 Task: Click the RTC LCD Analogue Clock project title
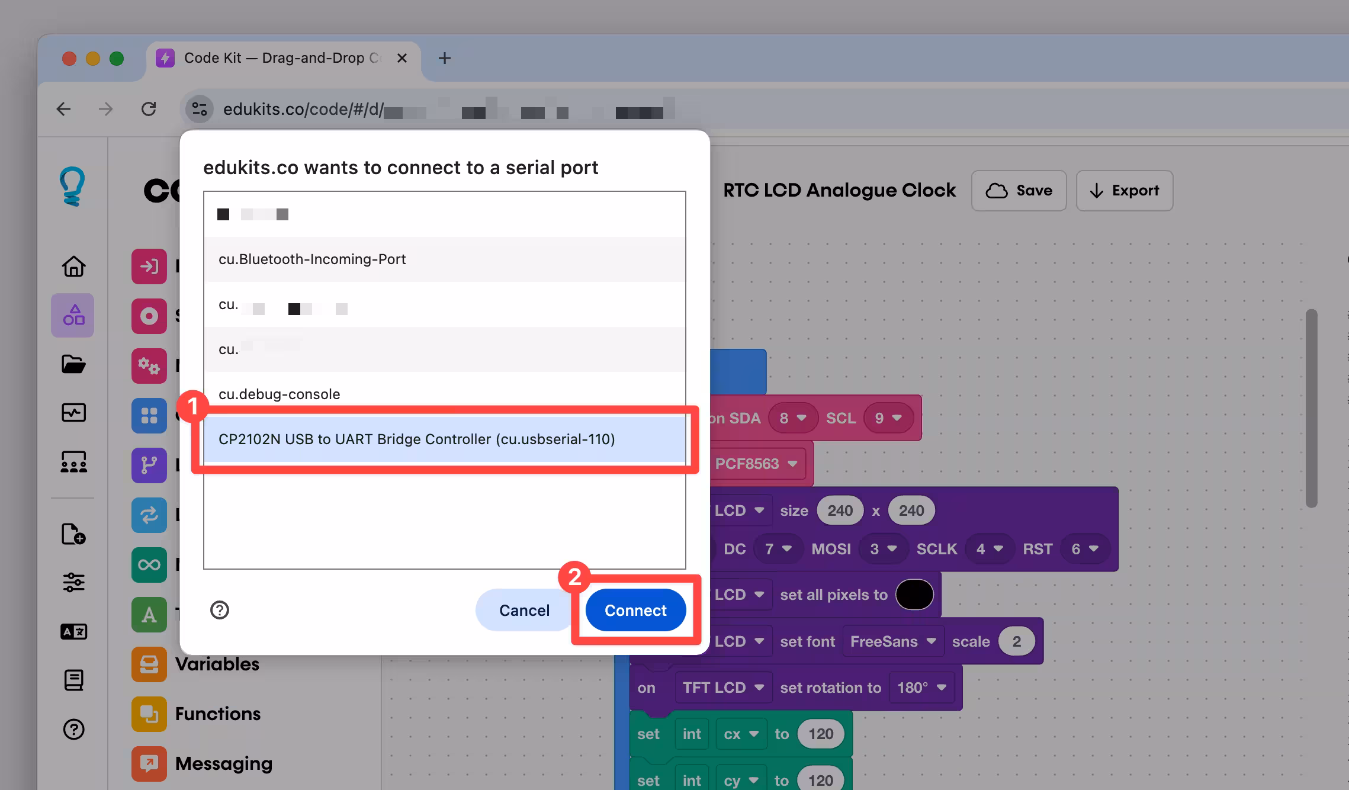(x=839, y=190)
